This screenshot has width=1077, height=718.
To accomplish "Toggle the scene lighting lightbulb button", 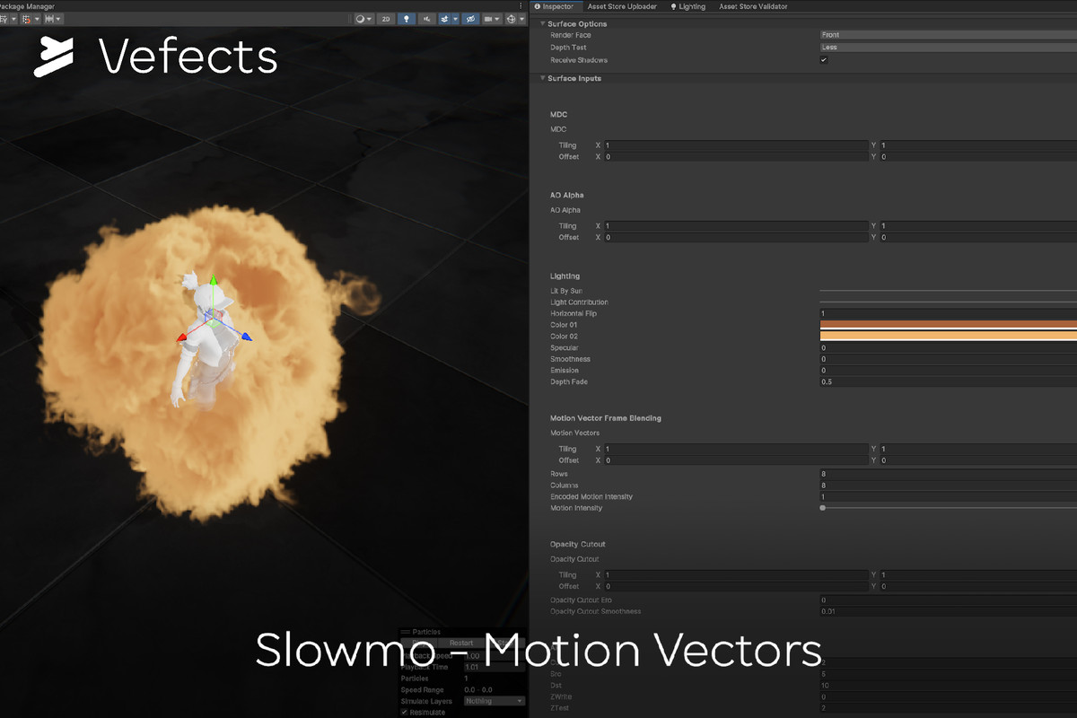I will (x=407, y=18).
